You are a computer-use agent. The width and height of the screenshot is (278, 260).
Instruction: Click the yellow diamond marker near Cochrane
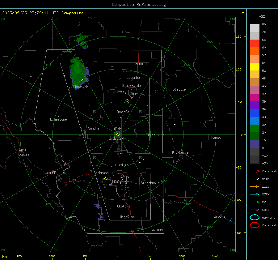point(106,178)
